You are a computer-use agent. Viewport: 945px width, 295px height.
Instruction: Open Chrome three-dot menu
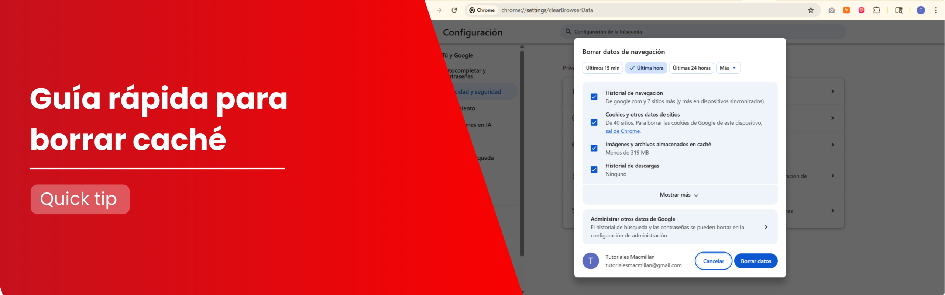coord(936,10)
